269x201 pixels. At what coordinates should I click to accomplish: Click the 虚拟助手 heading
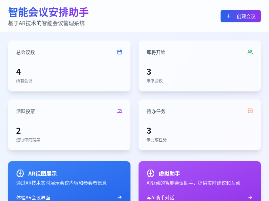click(169, 174)
